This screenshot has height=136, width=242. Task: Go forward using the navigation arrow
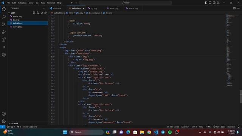(x=76, y=3)
